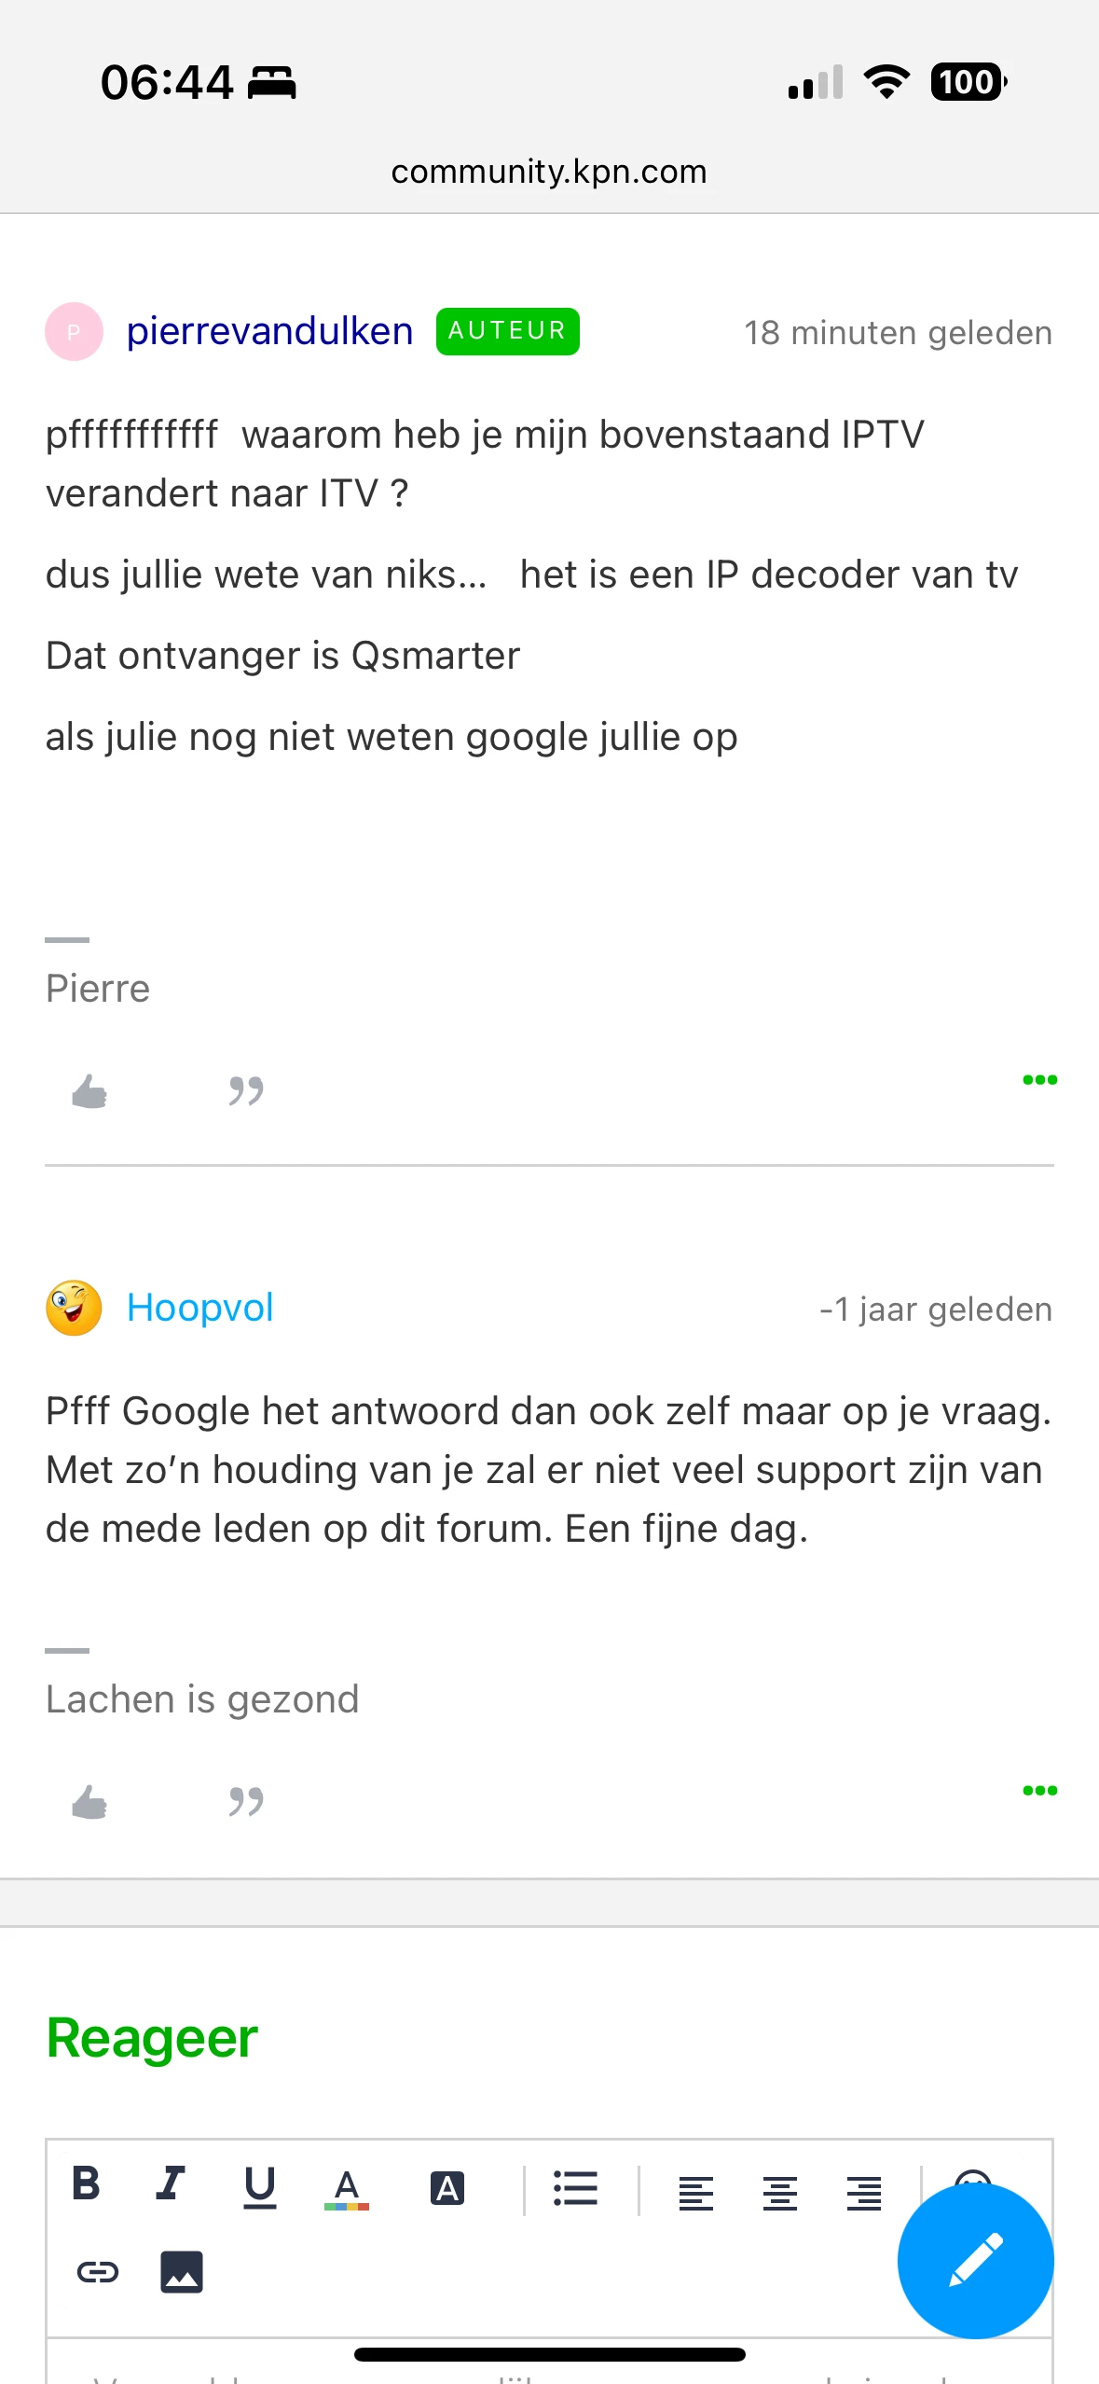Like Hoopvol's reply

89,1802
